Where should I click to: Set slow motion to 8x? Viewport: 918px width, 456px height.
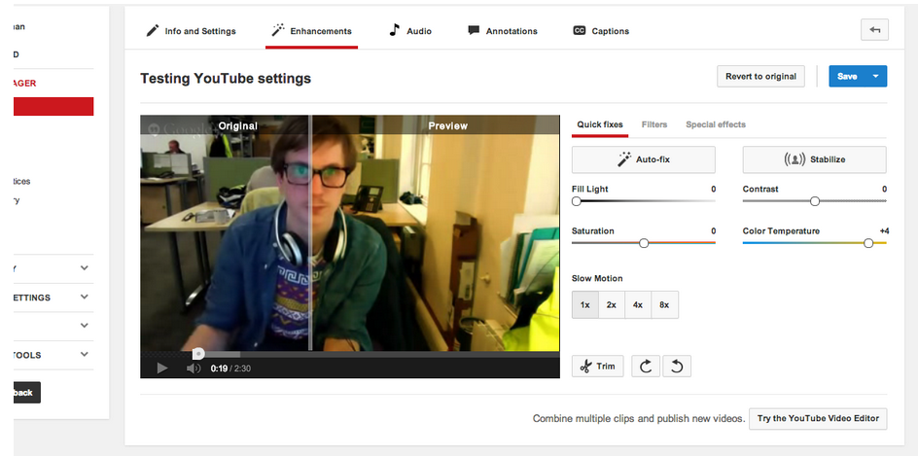click(x=664, y=305)
